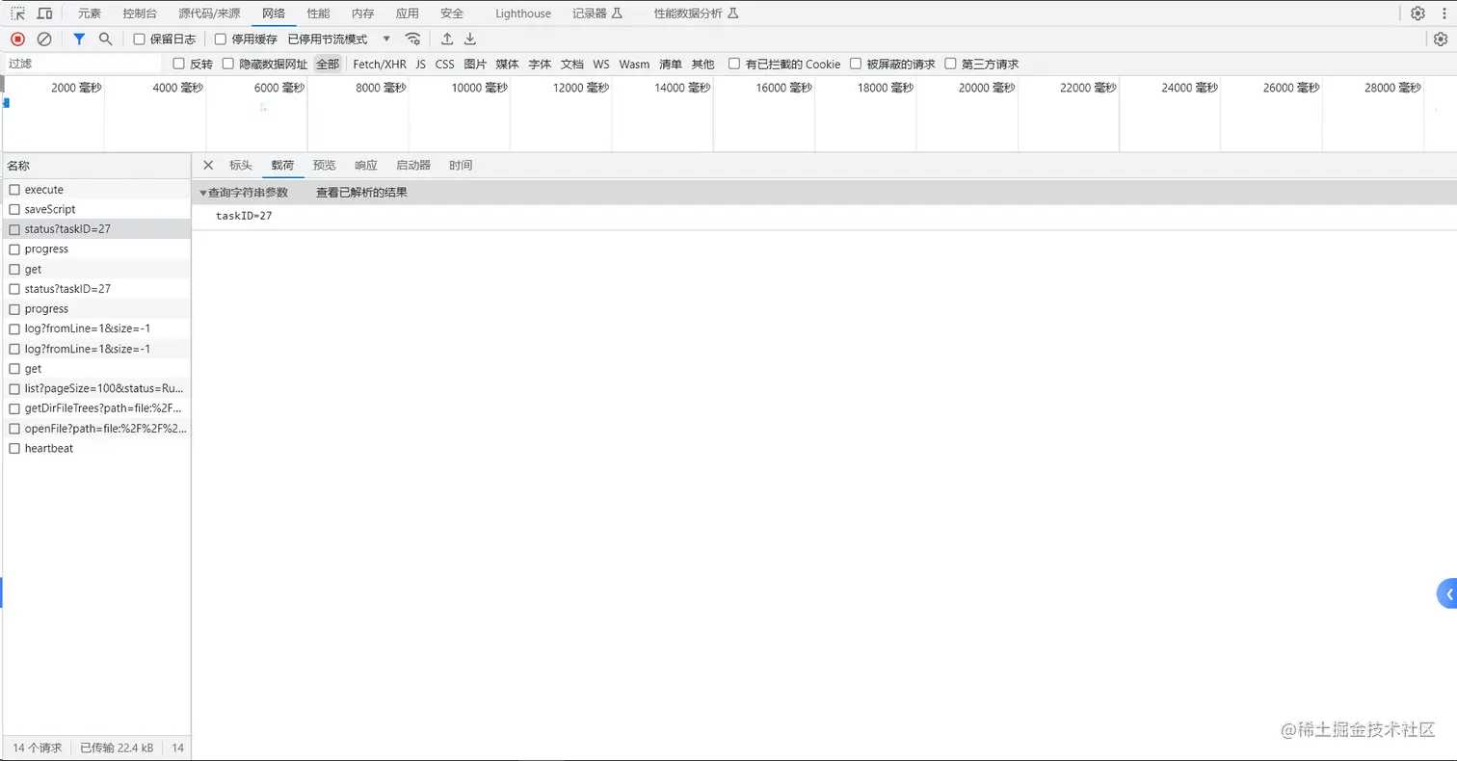Screen dimensions: 1457x761
Task: Open the 记录器 panel tab
Action: coord(597,13)
